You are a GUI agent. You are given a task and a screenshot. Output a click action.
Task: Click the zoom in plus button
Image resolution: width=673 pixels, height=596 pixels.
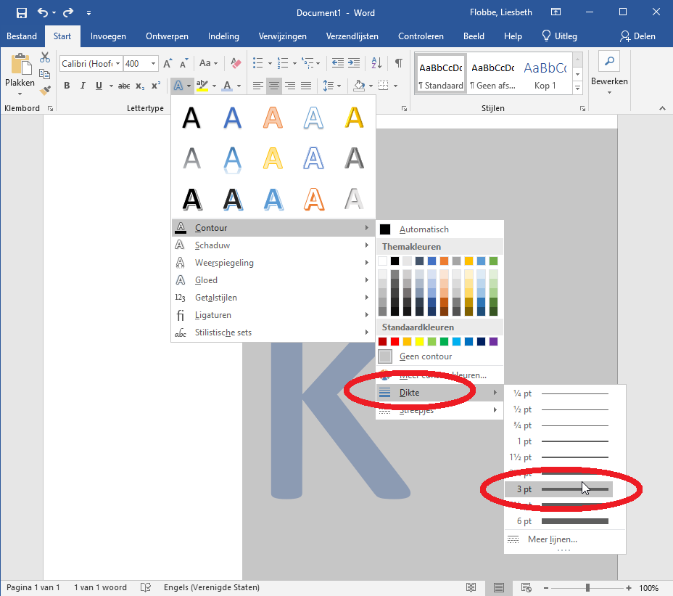629,587
